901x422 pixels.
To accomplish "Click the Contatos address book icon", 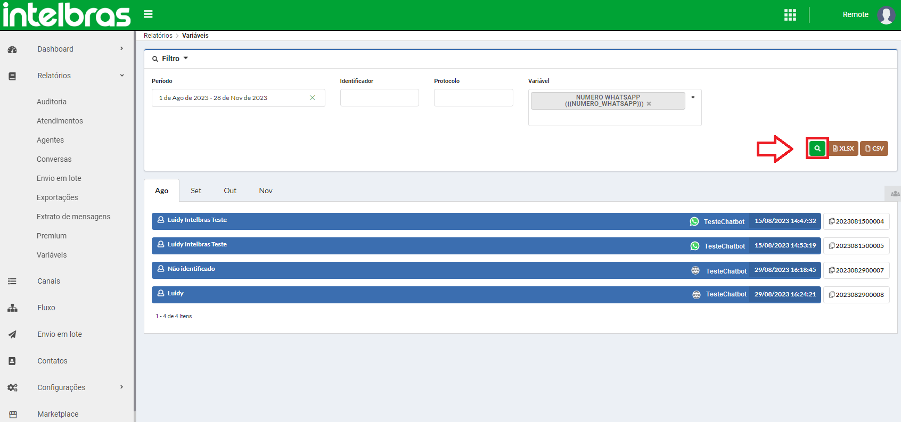I will pos(12,361).
